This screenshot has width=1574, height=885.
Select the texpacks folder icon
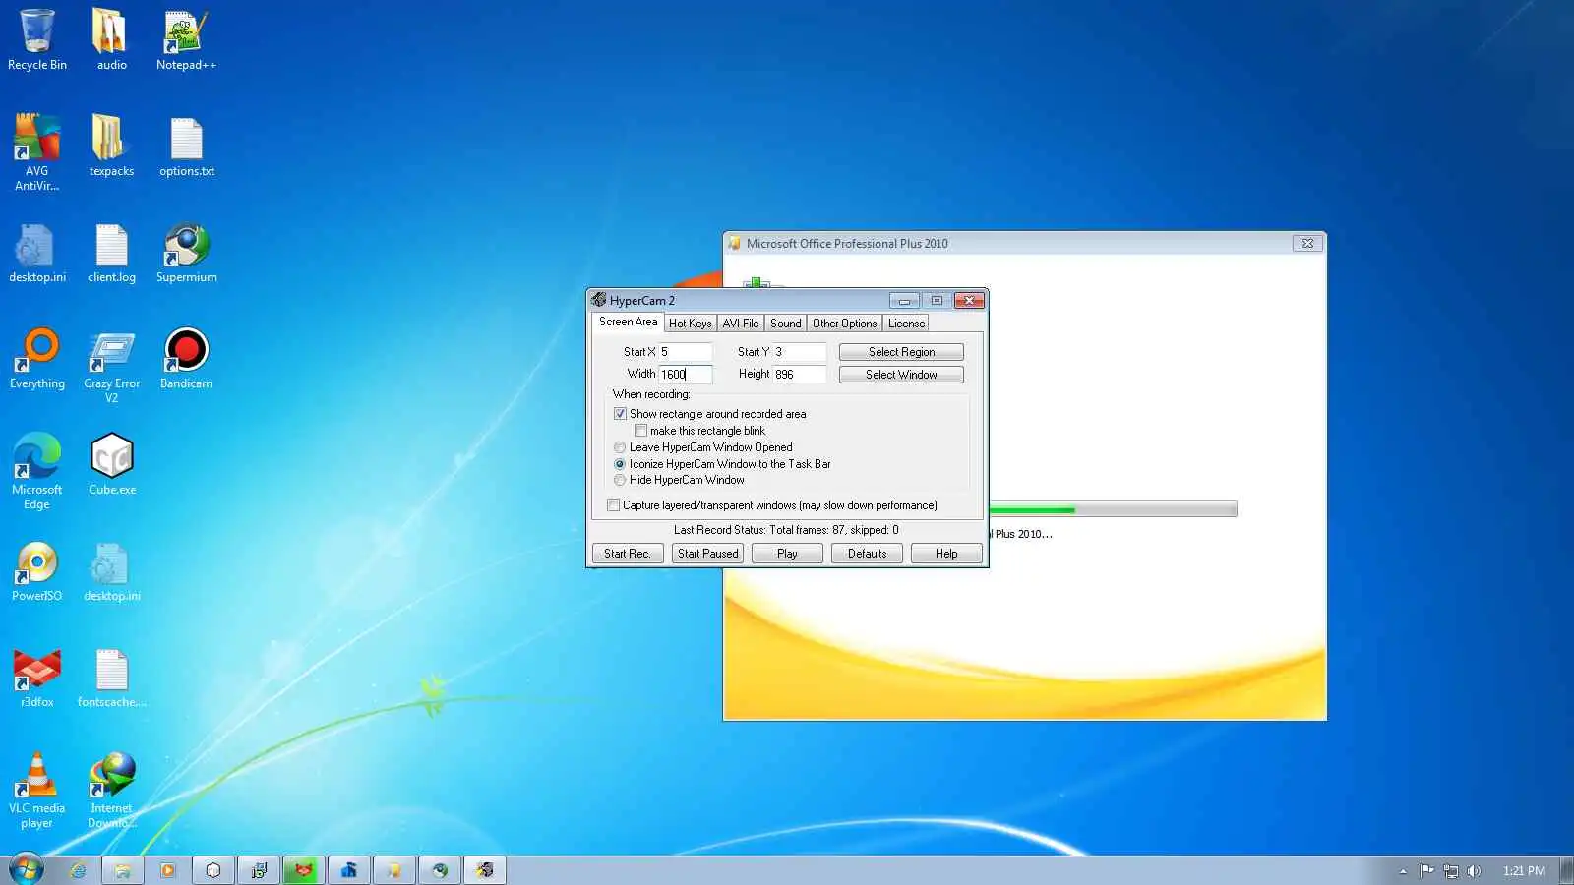pyautogui.click(x=111, y=146)
